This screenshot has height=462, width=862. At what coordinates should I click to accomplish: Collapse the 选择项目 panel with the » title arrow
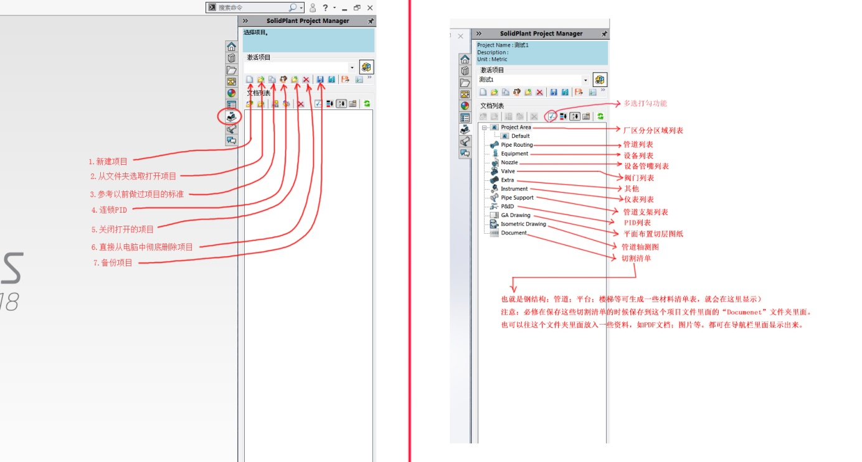coord(245,21)
